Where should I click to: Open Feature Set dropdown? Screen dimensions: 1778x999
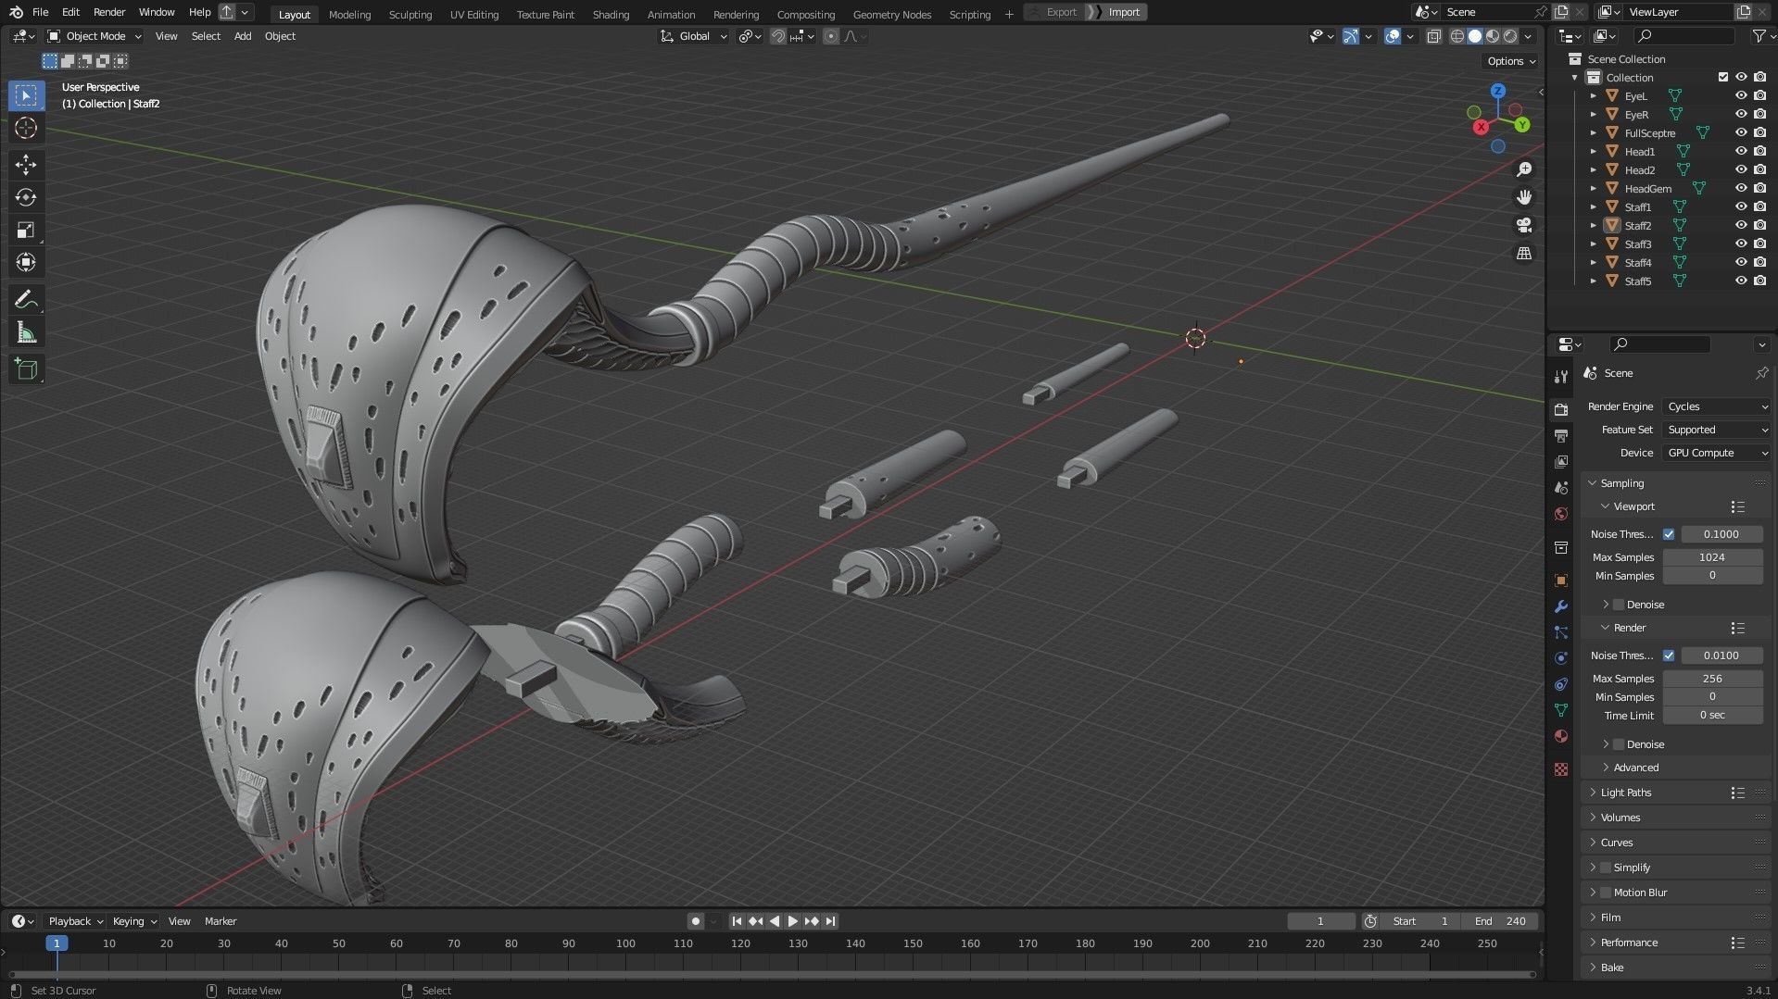click(1717, 430)
